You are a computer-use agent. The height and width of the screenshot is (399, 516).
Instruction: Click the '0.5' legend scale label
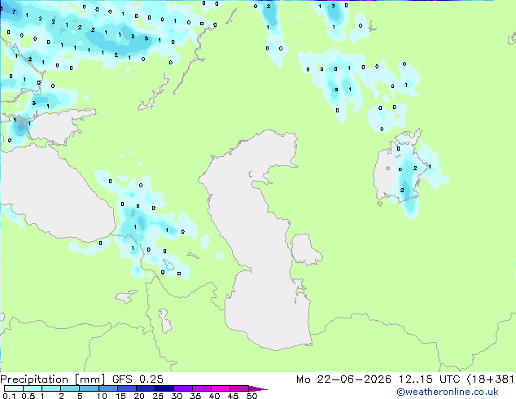pyautogui.click(x=28, y=396)
